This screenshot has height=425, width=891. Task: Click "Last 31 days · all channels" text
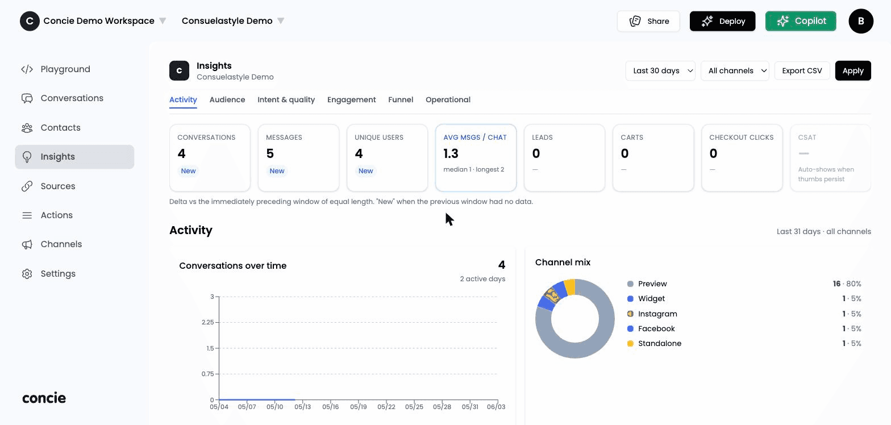[824, 231]
